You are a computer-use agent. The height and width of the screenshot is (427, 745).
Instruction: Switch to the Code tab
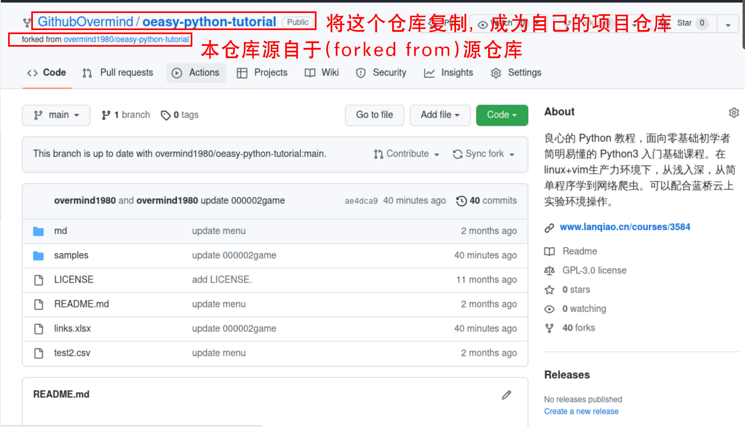pyautogui.click(x=47, y=73)
